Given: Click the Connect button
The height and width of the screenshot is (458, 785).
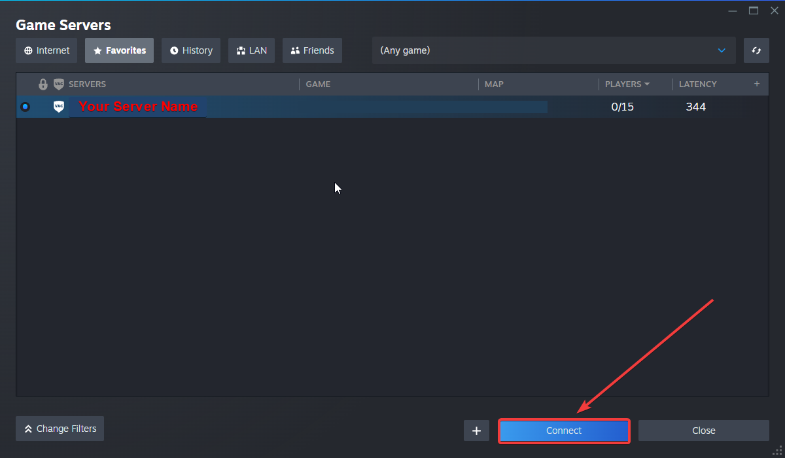Looking at the screenshot, I should (564, 431).
